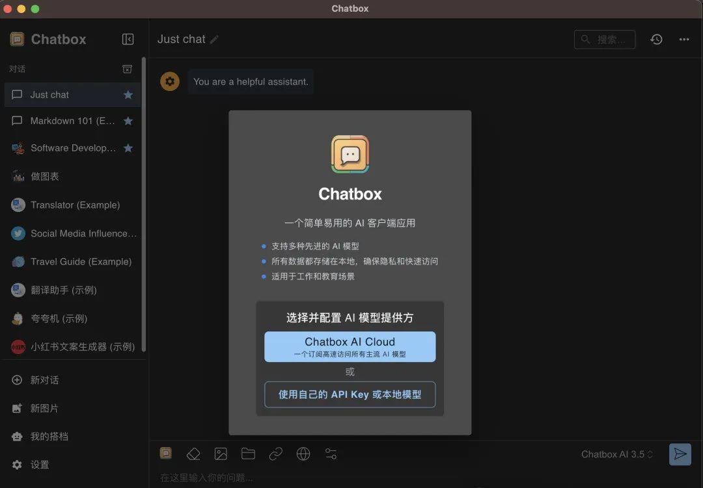Screen dimensions: 703x488
Task: Open the history clock icon in header
Action: 656,40
